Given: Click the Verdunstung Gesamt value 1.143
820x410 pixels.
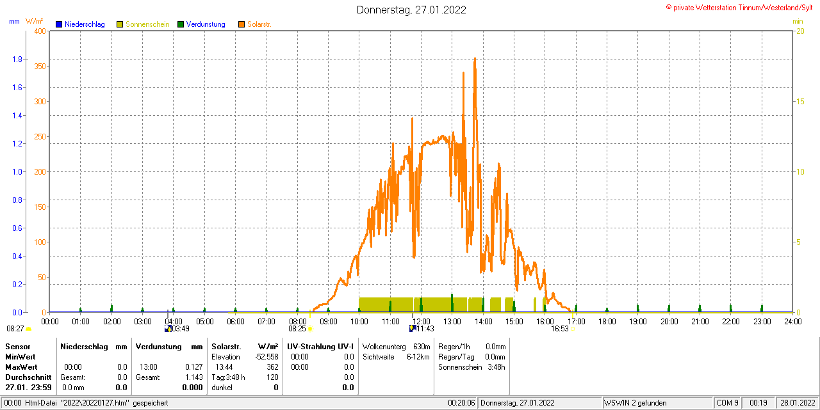Looking at the screenshot, I should (193, 377).
